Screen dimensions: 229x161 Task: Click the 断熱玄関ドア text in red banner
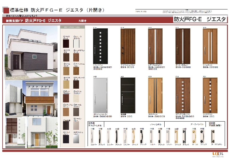[15, 21]
